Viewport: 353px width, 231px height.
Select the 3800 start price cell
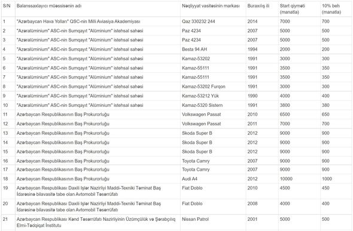point(285,105)
